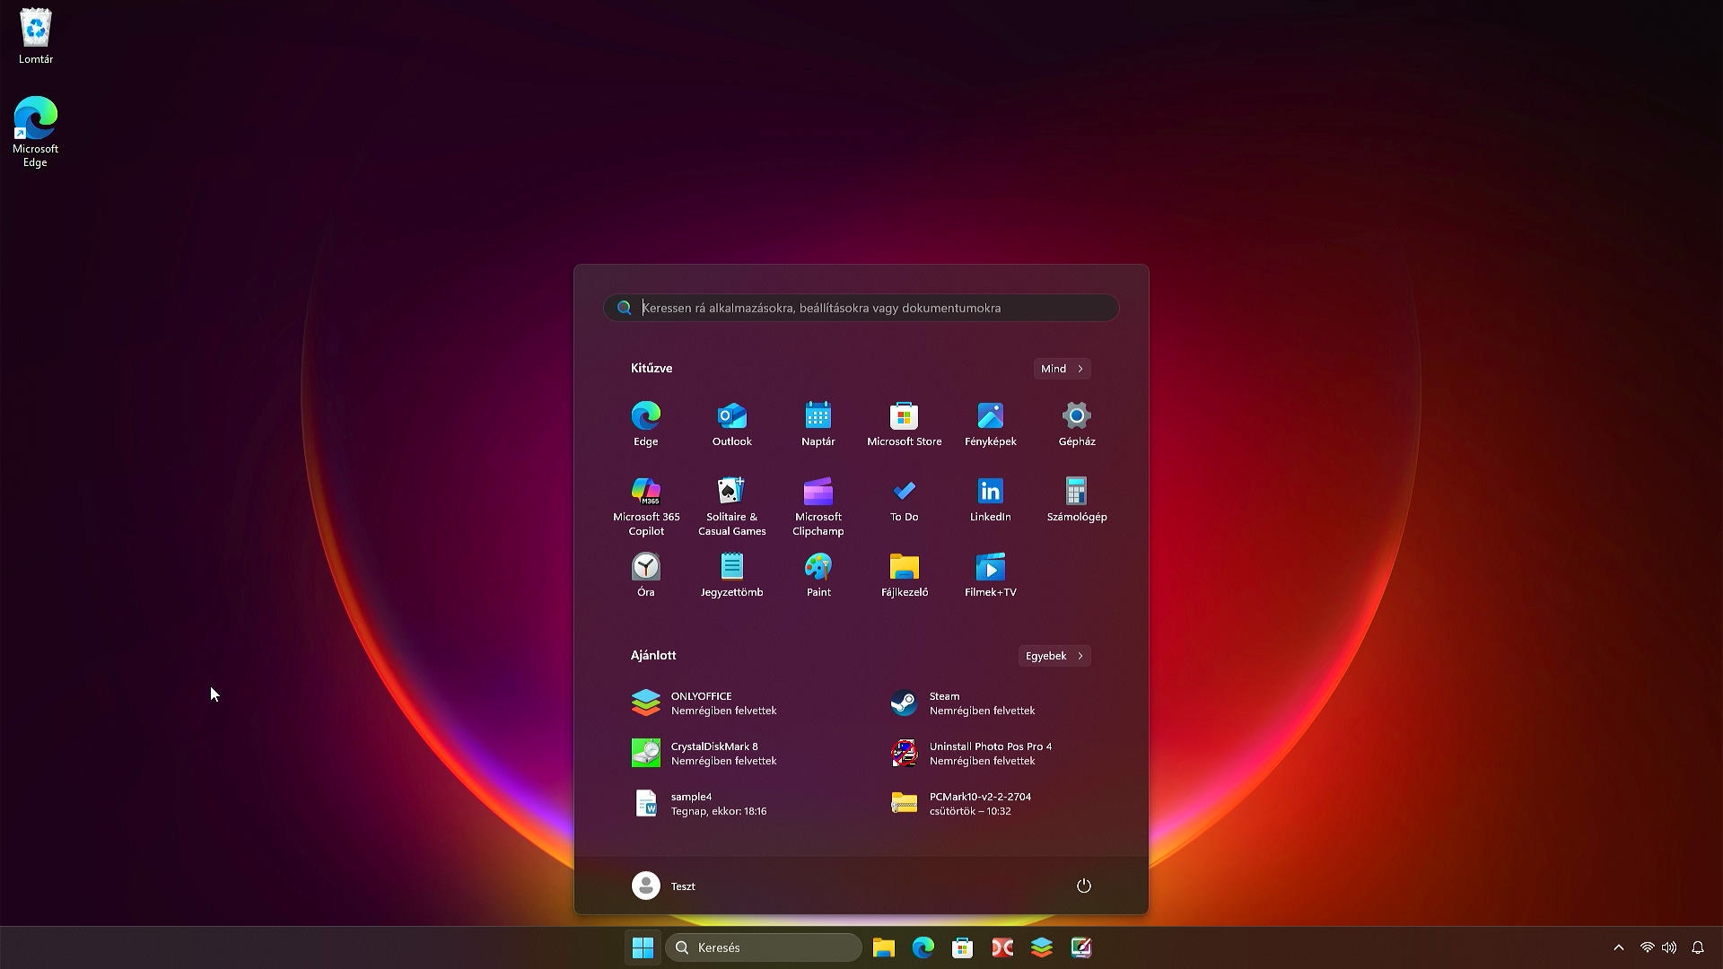Expand all apps with Mind button
Screen dimensions: 1723x969
(1062, 369)
